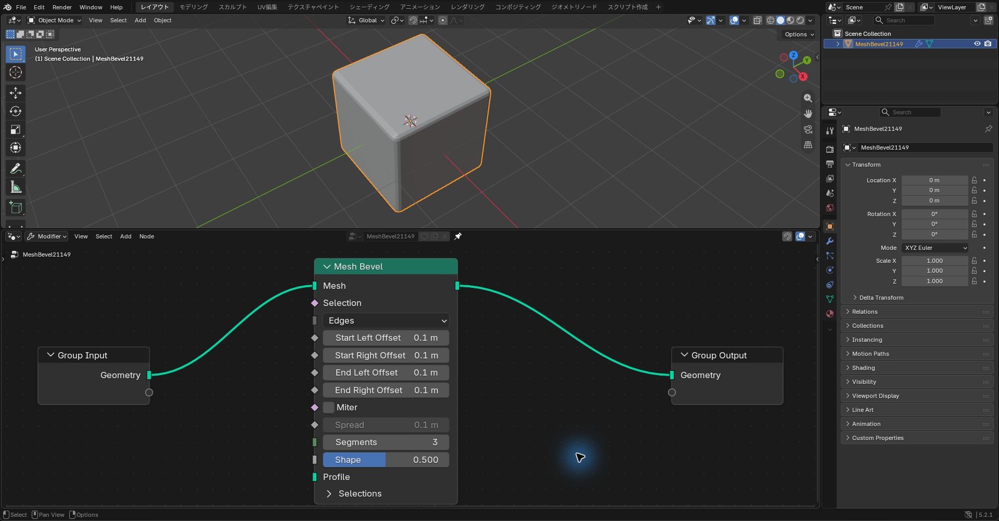Screen dimensions: 999x521
Task: Toggle the node editor pin icon
Action: tap(458, 236)
